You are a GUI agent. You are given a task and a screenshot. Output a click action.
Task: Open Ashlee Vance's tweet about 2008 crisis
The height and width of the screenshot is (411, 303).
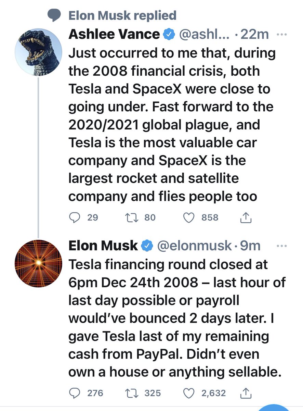[x=171, y=125]
